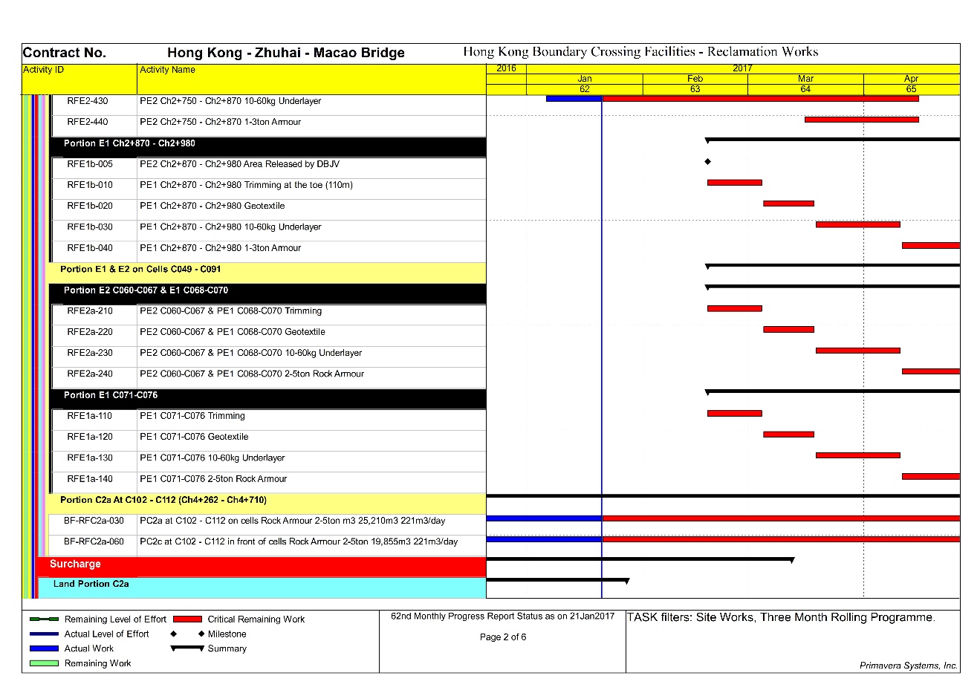Click the red bar for RFE1b-020 Geotextile

[x=788, y=203]
